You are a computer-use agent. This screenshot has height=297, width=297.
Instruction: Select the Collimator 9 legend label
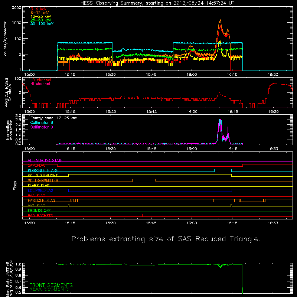click(x=42, y=127)
